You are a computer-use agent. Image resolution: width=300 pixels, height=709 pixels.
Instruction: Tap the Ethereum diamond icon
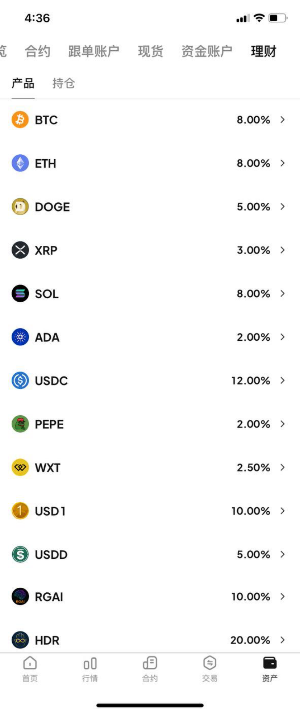(20, 163)
